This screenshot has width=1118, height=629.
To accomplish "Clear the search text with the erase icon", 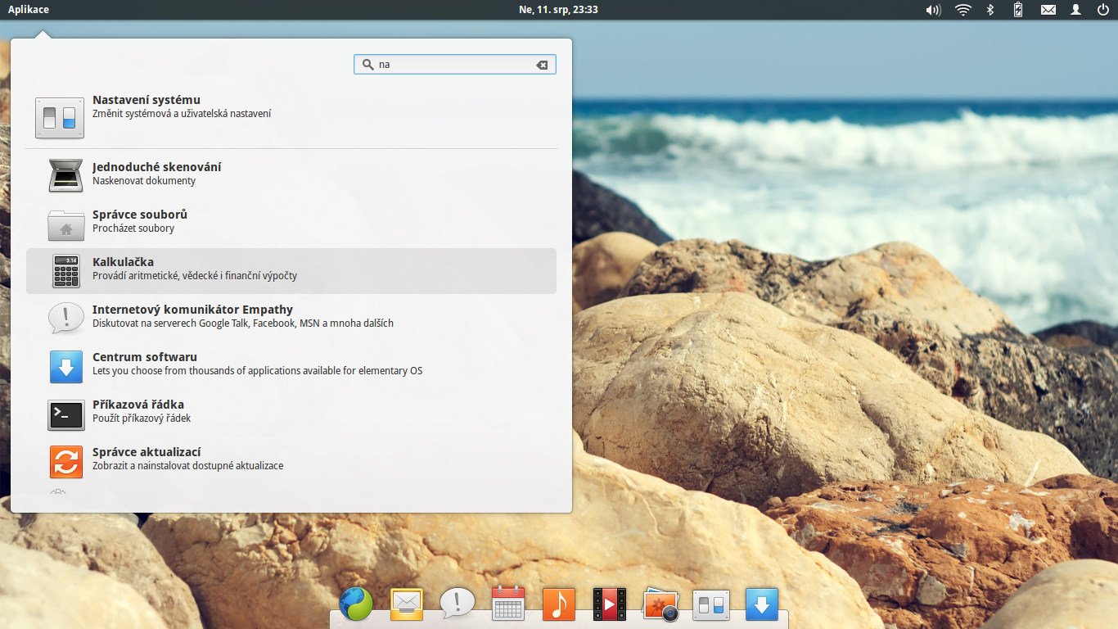I will [541, 64].
